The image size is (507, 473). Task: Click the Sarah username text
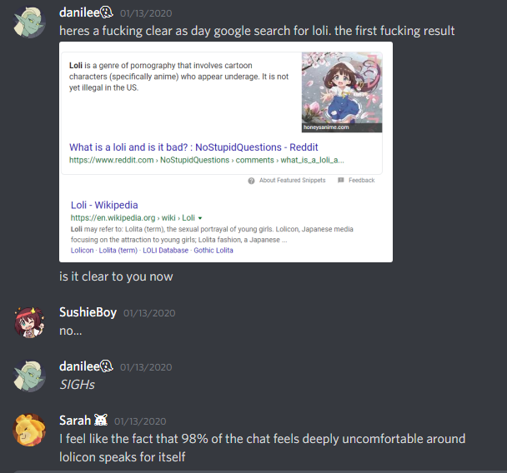[75, 421]
